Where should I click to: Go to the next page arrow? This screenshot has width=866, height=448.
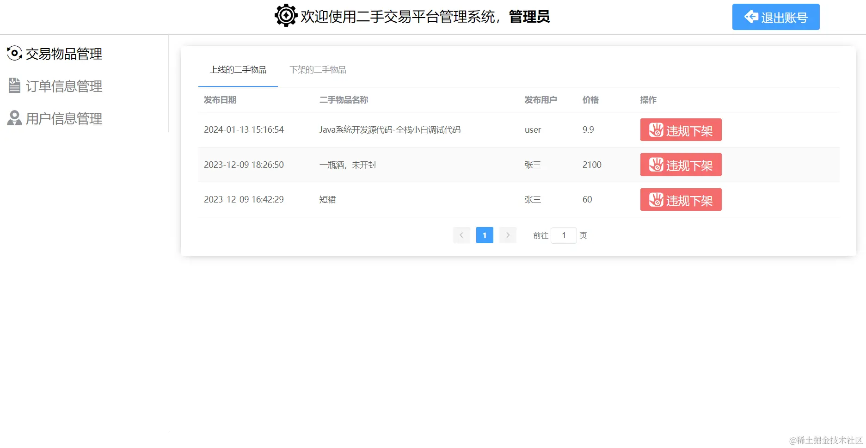click(x=508, y=235)
